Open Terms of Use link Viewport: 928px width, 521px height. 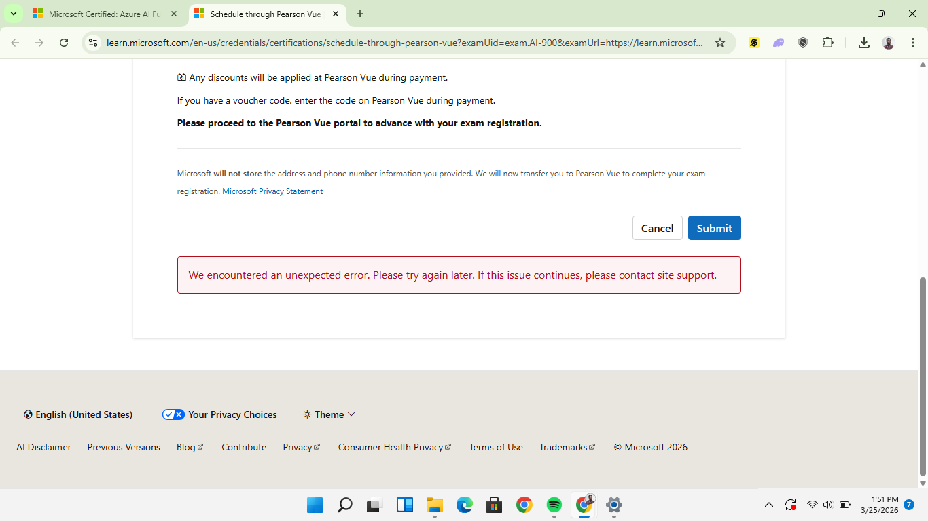click(x=496, y=447)
